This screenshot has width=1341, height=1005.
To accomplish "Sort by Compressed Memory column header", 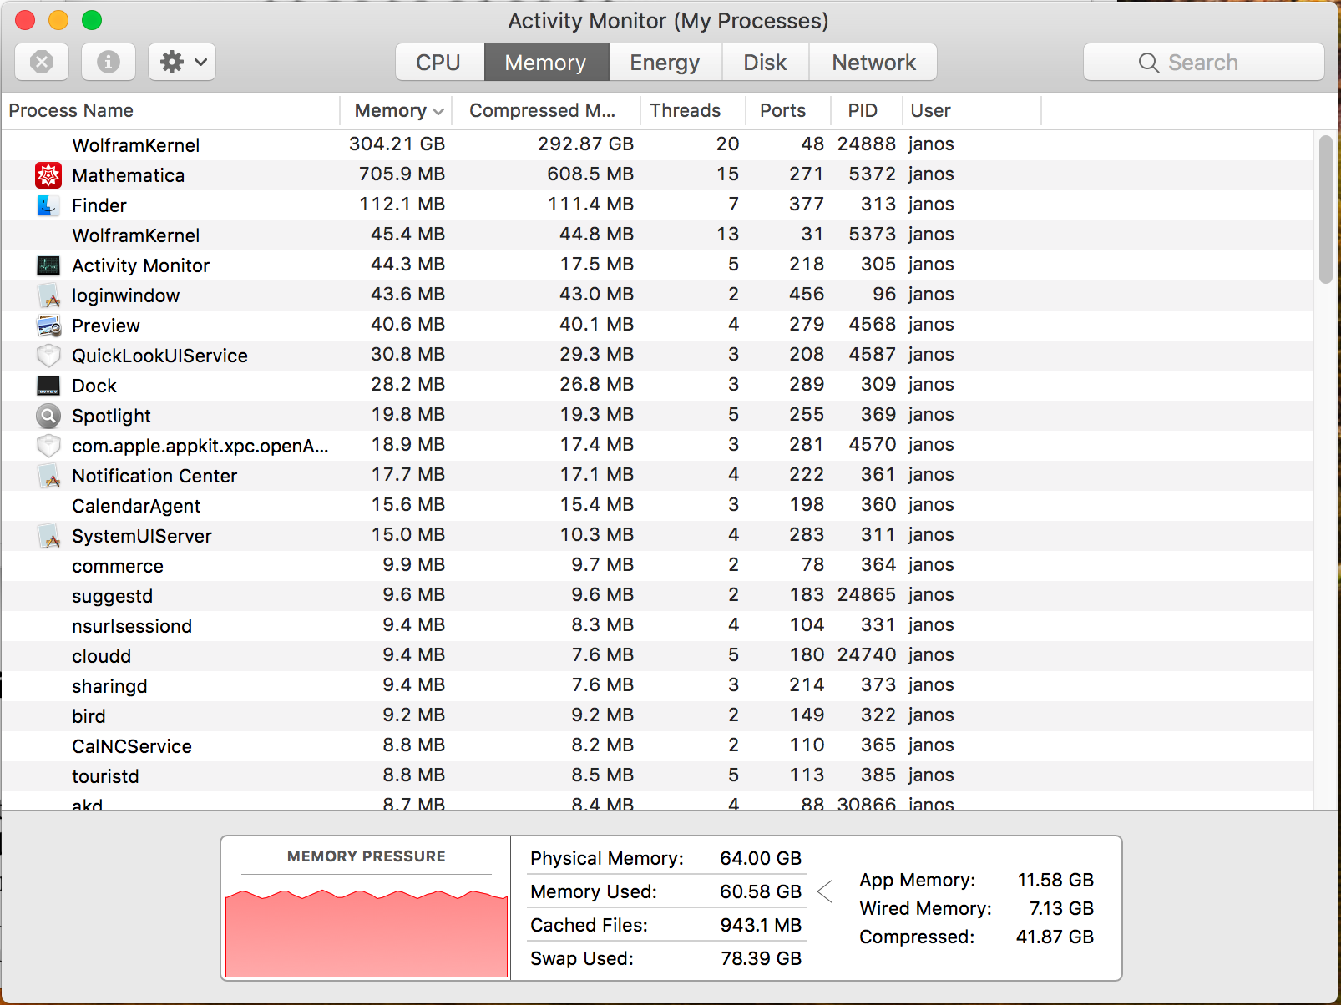I will pos(546,110).
